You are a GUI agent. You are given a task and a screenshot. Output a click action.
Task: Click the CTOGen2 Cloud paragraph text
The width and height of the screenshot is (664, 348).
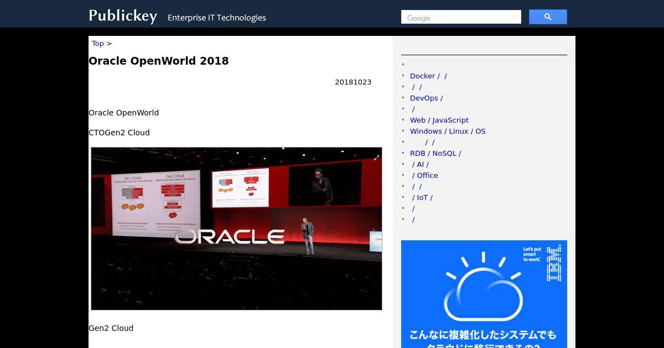point(119,133)
